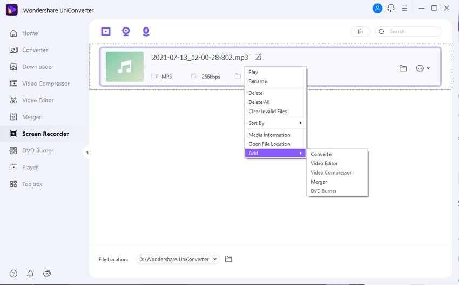Select the Audio Recorder microphone icon
459x285 pixels.
coord(146,32)
